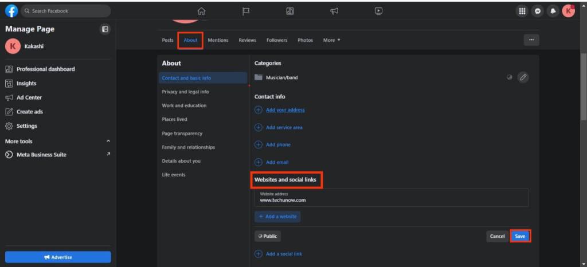Image resolution: width=587 pixels, height=267 pixels.
Task: Click the page vertical scrollbar
Action: point(583,86)
